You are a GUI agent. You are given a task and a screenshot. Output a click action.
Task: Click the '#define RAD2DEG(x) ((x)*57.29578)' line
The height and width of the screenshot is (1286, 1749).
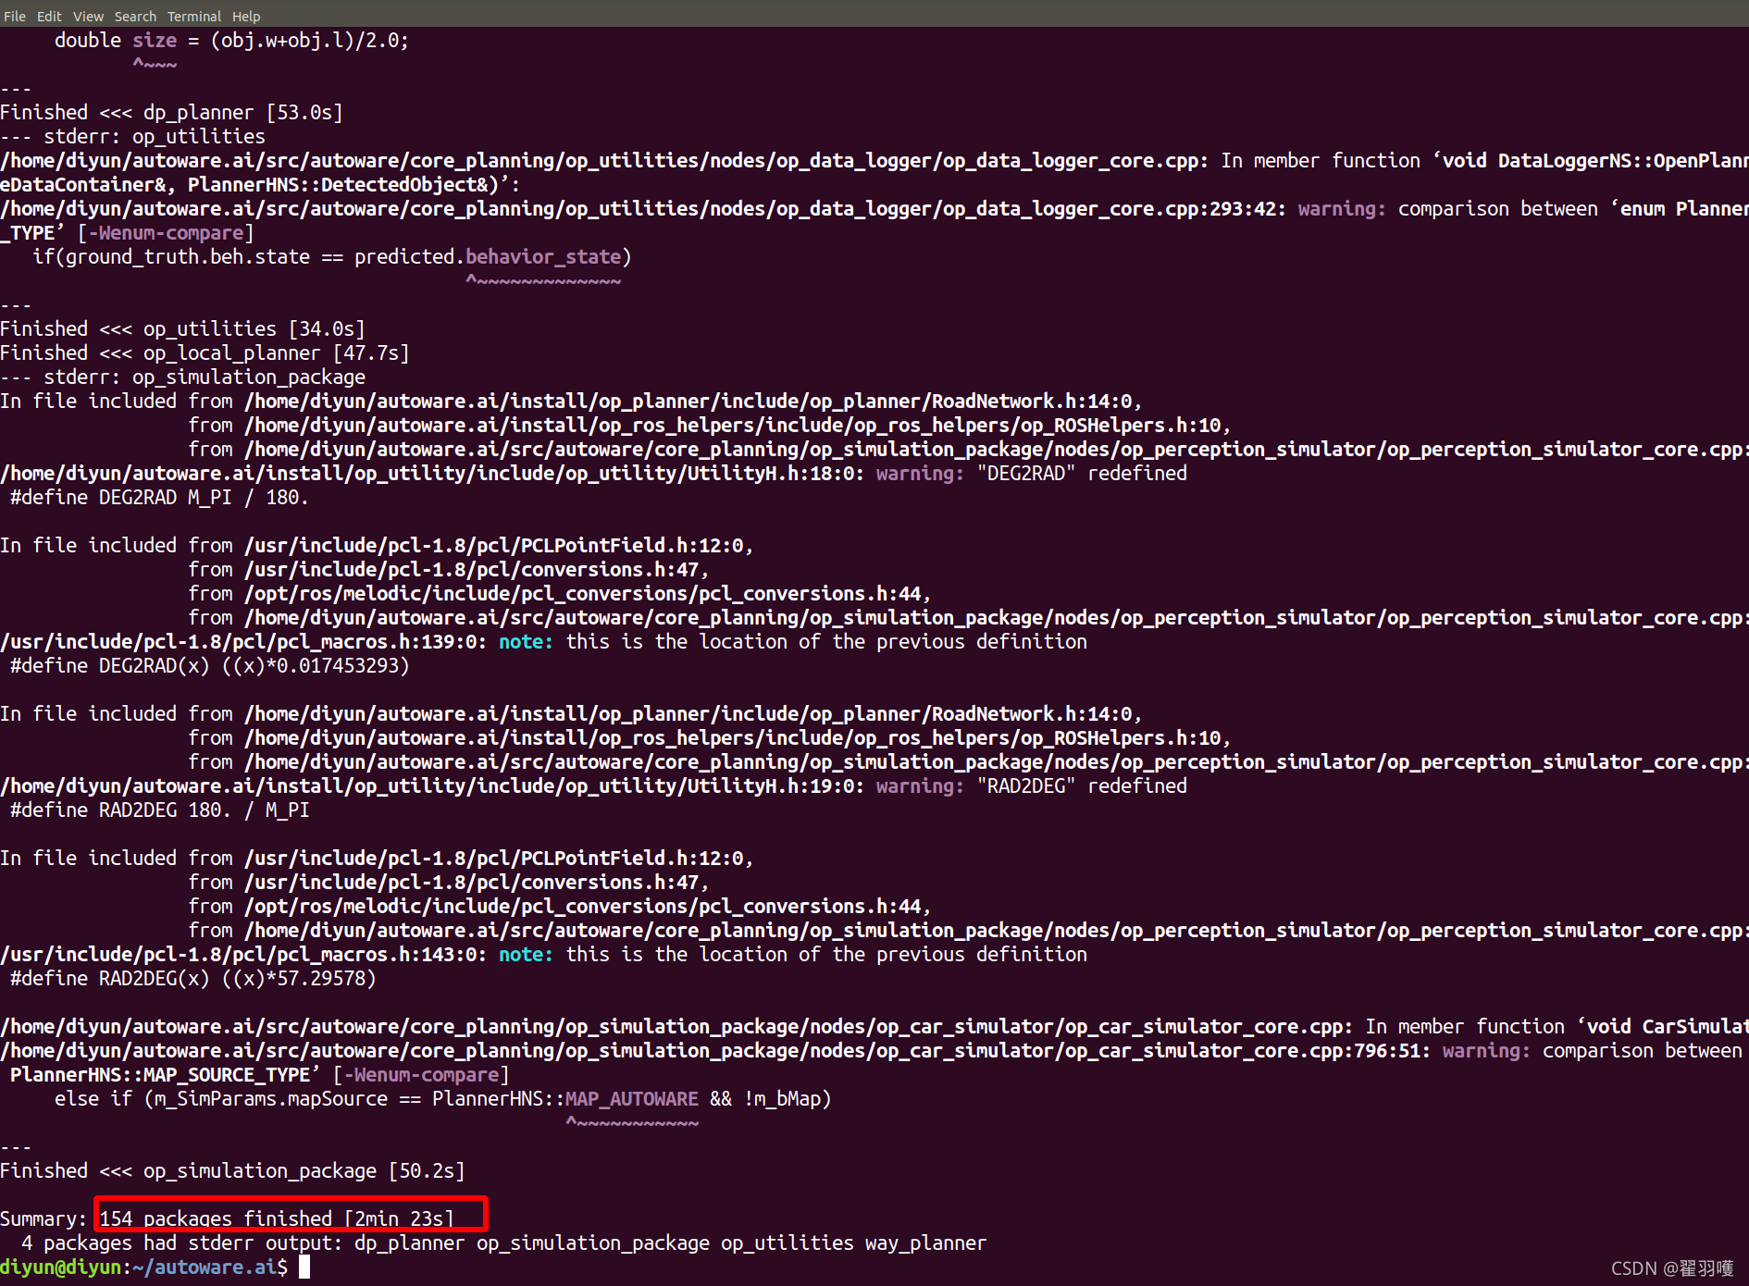pos(192,978)
